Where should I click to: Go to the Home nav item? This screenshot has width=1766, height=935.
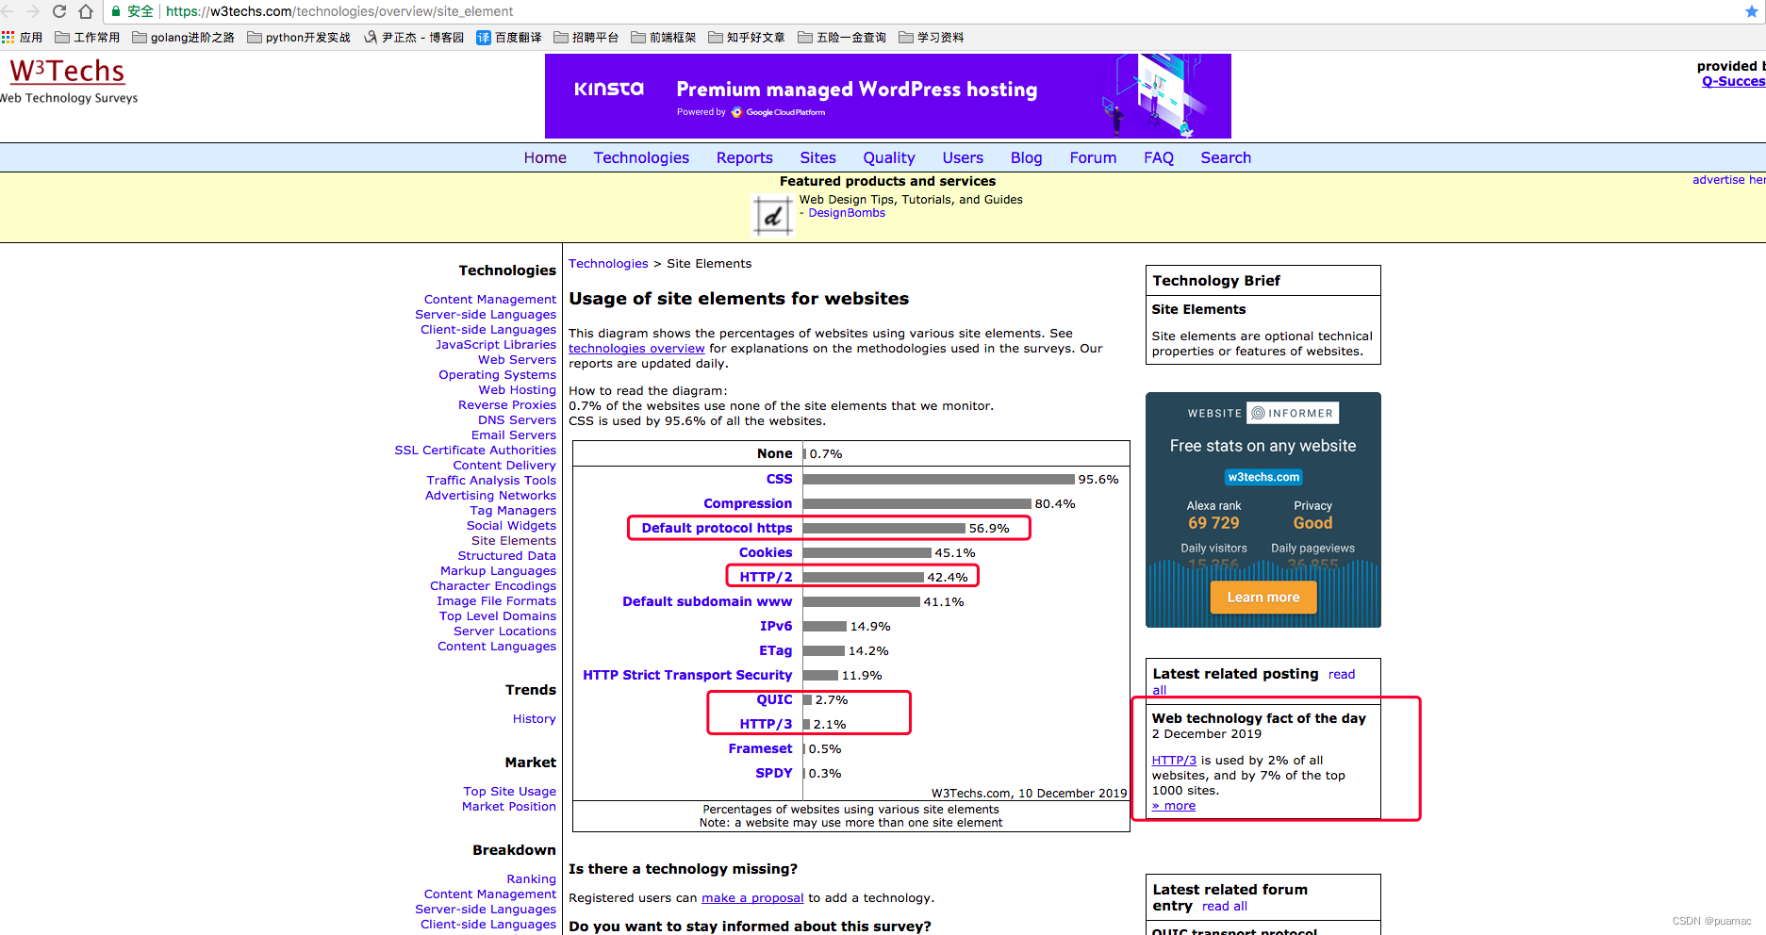tap(545, 157)
